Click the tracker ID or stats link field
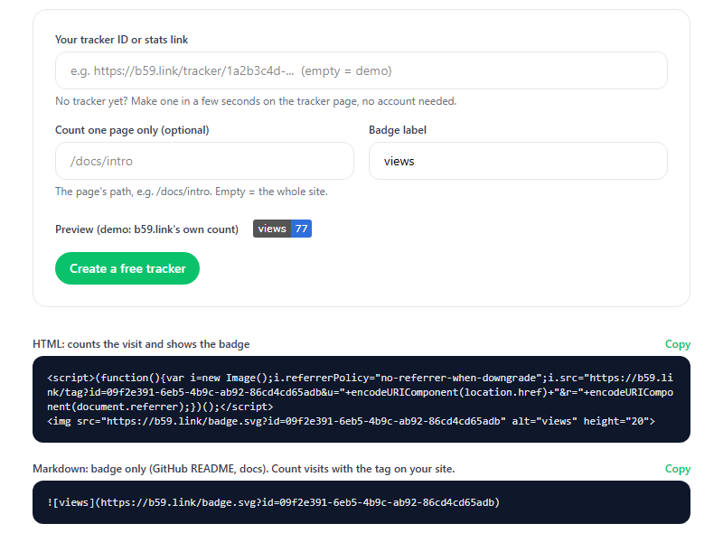This screenshot has width=723, height=533. (x=361, y=70)
